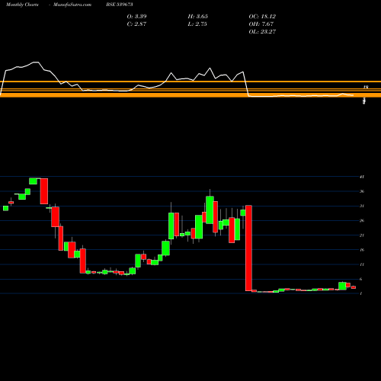Click the 'OH: 7.67' reading
Image resolution: width=381 pixels, height=381 pixels.
(x=261, y=24)
